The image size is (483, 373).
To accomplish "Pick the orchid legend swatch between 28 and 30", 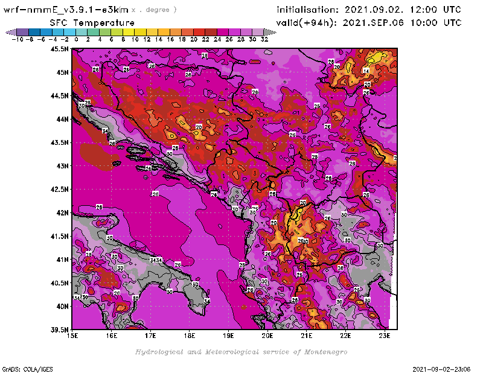I will 246,32.
